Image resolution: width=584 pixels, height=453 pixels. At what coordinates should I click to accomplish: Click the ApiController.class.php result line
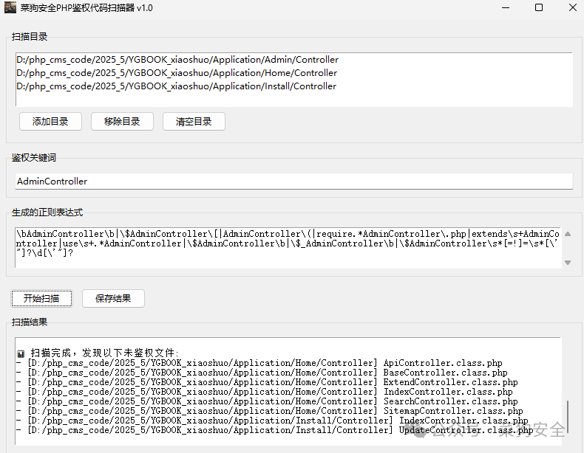pos(259,363)
